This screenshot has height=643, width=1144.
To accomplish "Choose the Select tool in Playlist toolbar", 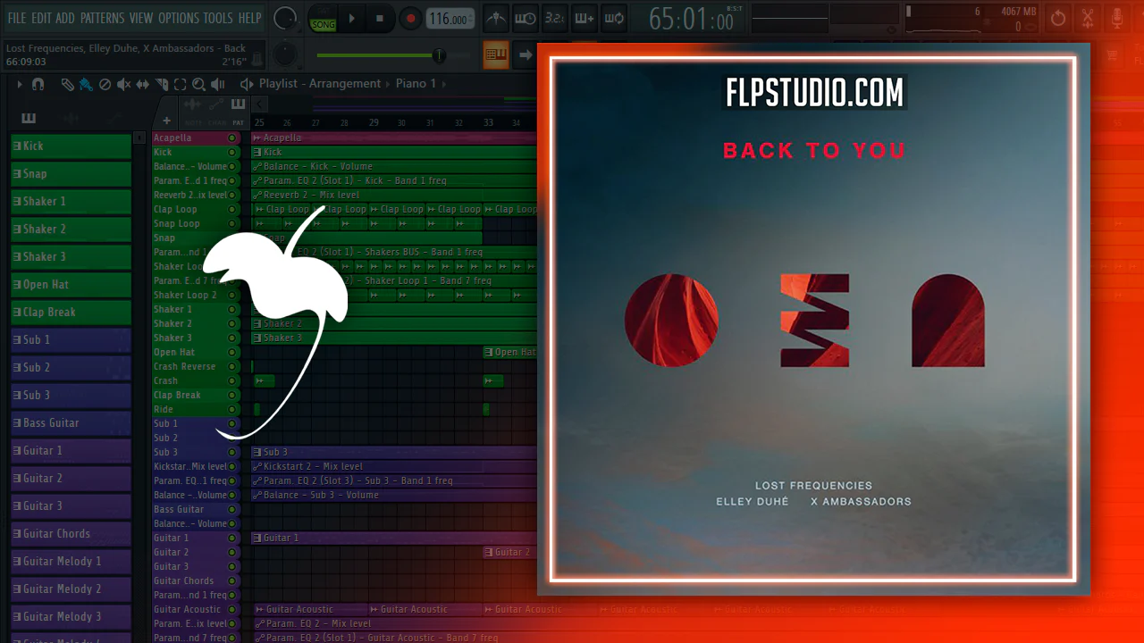I will (x=180, y=84).
